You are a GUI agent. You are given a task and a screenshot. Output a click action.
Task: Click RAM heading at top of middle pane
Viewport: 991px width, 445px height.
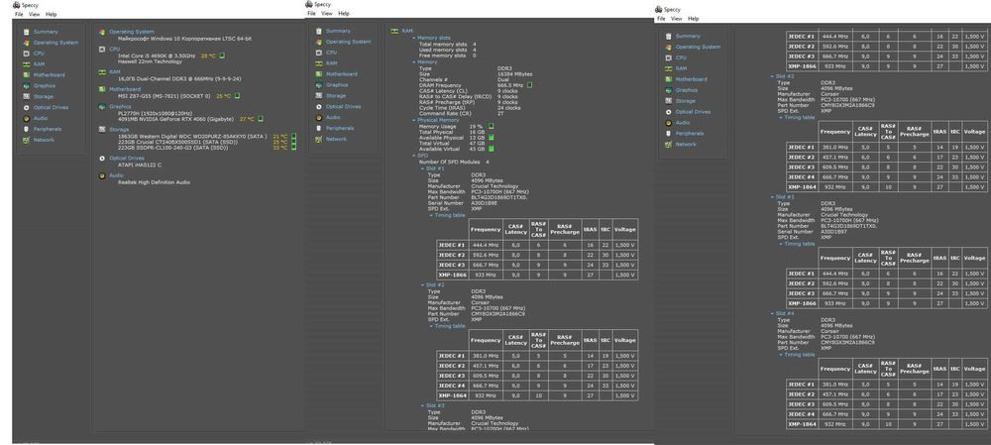[407, 31]
